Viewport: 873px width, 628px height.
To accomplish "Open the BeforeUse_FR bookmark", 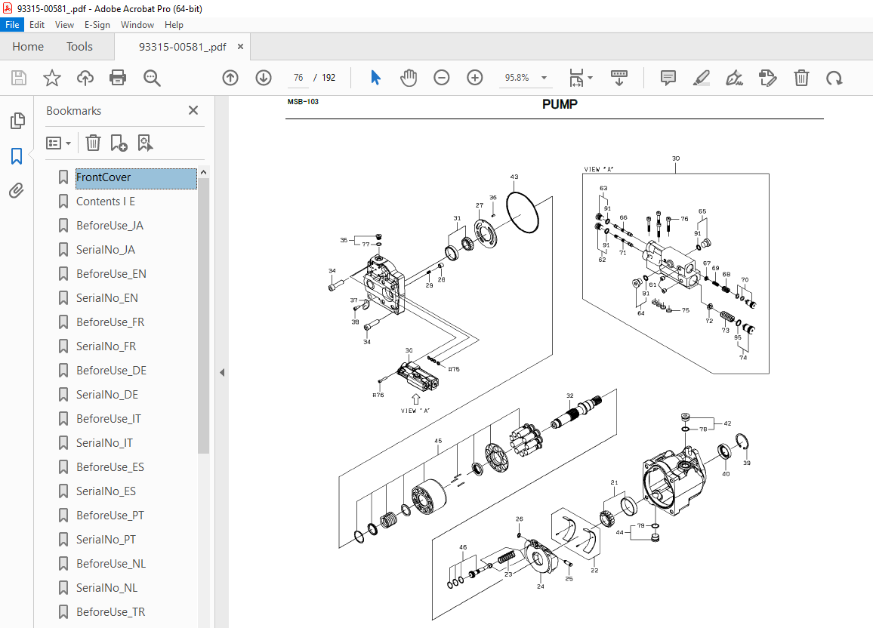I will [110, 322].
